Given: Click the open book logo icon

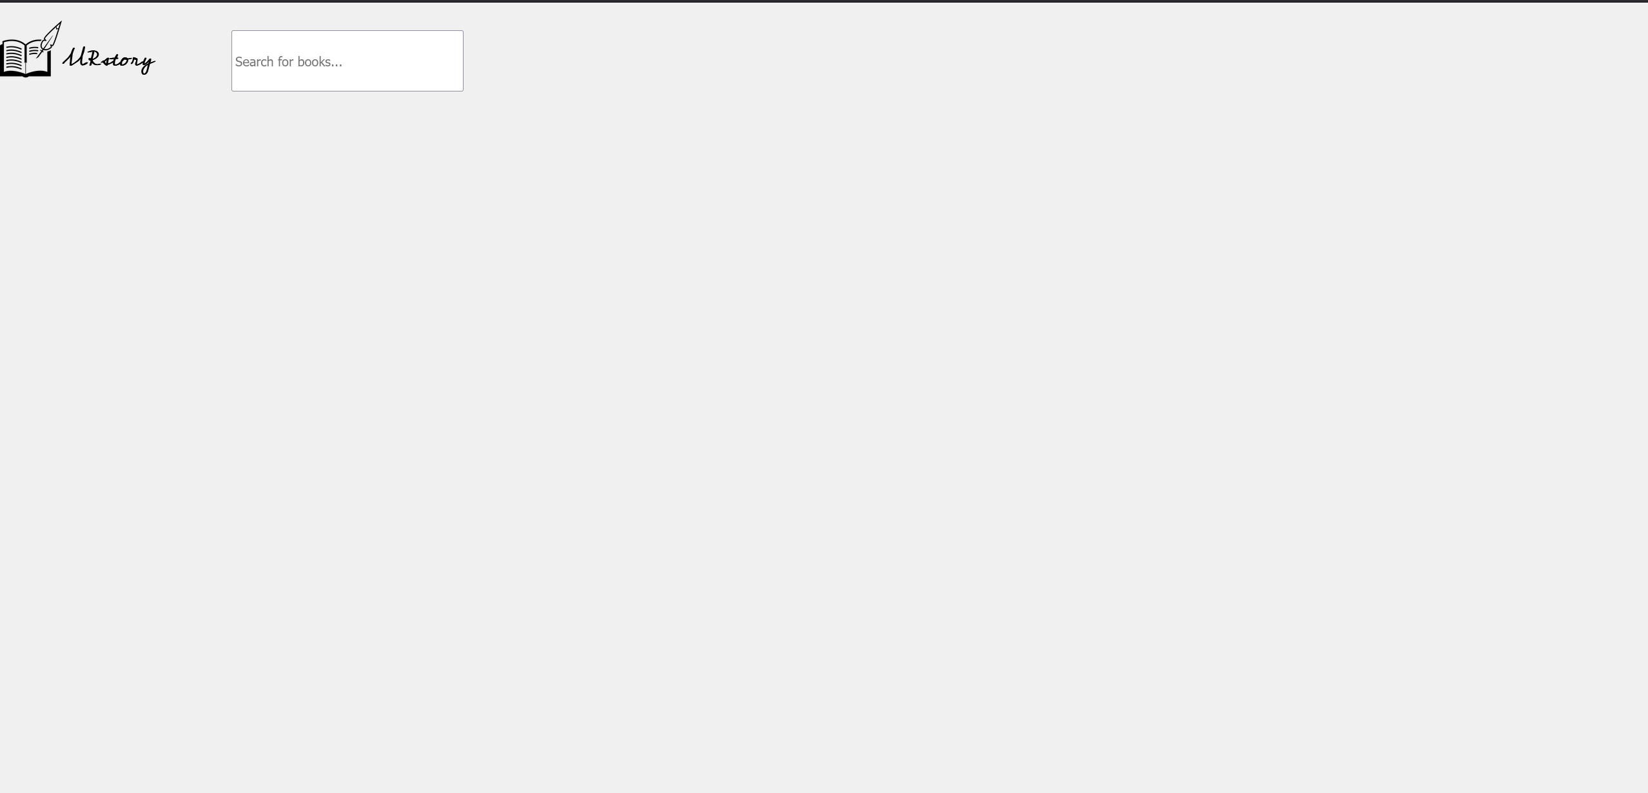Looking at the screenshot, I should coord(26,58).
